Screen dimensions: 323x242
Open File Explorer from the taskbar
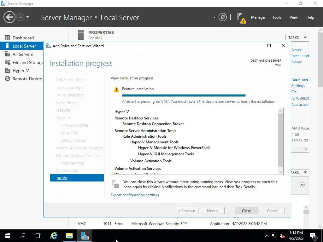[69, 236]
